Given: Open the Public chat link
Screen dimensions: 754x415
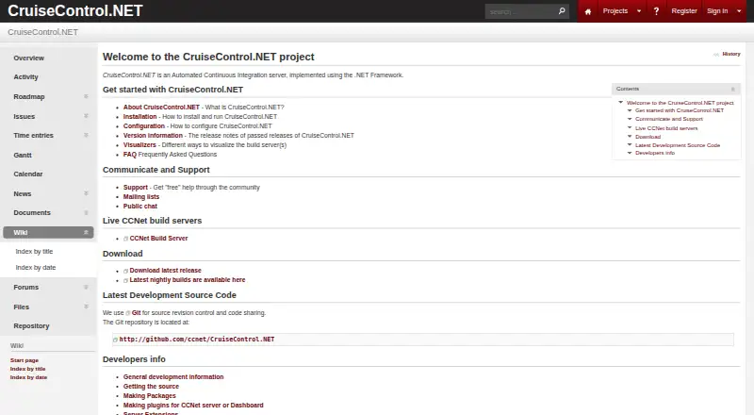Looking at the screenshot, I should click(139, 206).
